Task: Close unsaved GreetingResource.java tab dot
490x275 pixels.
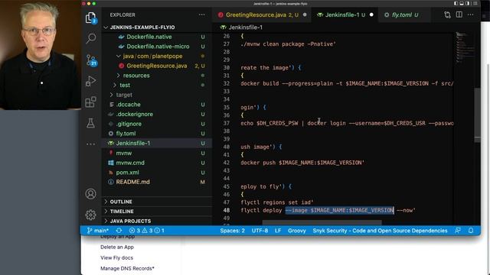Action: 305,15
